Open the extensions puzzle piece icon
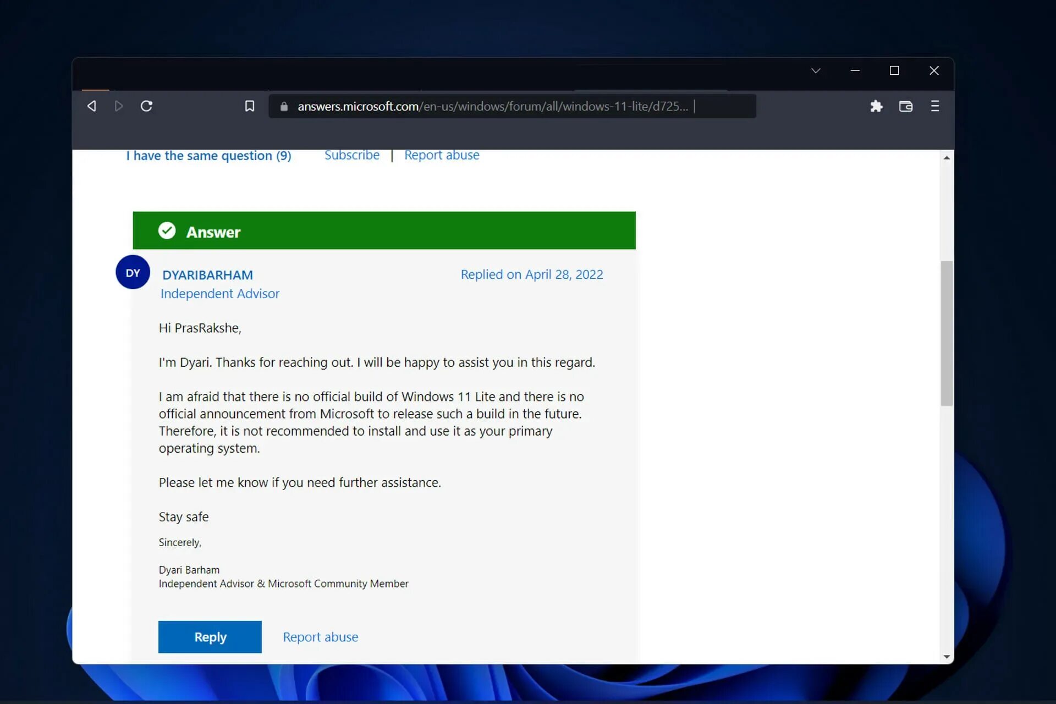 click(876, 106)
